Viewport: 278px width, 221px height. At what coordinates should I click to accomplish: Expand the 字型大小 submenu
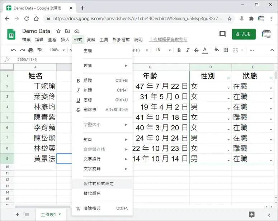pyautogui.click(x=102, y=125)
